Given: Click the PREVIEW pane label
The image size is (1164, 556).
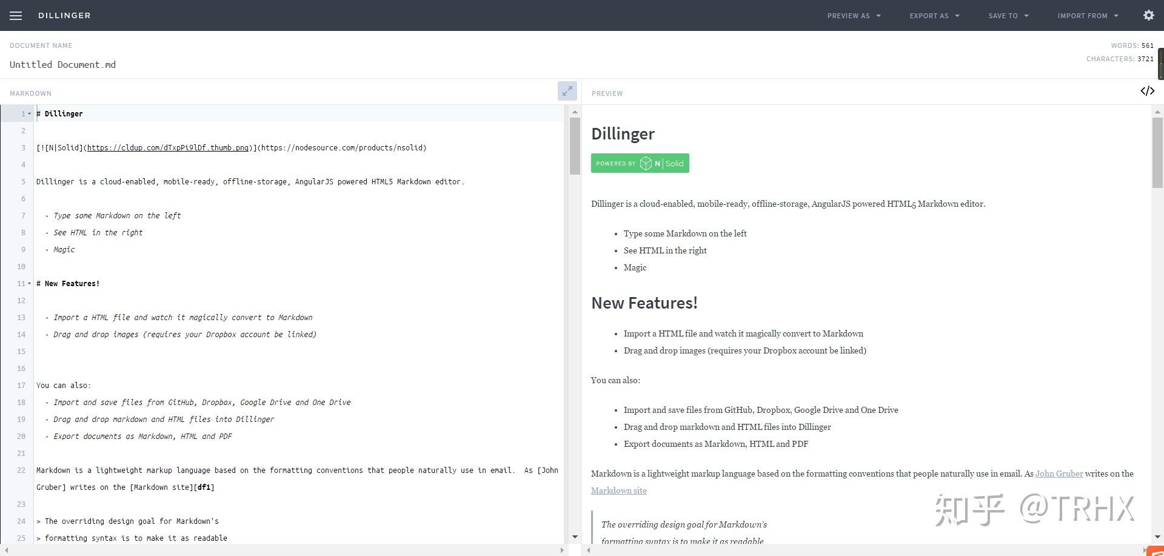Looking at the screenshot, I should click(607, 93).
